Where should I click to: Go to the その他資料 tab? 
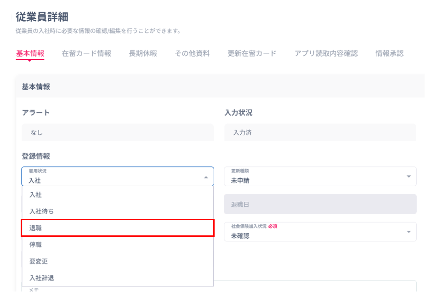point(192,53)
